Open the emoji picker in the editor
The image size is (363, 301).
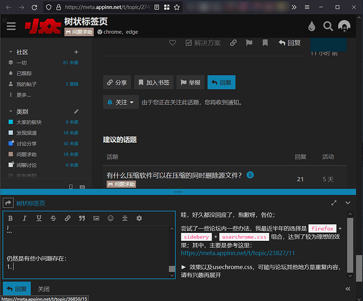[x=111, y=218]
